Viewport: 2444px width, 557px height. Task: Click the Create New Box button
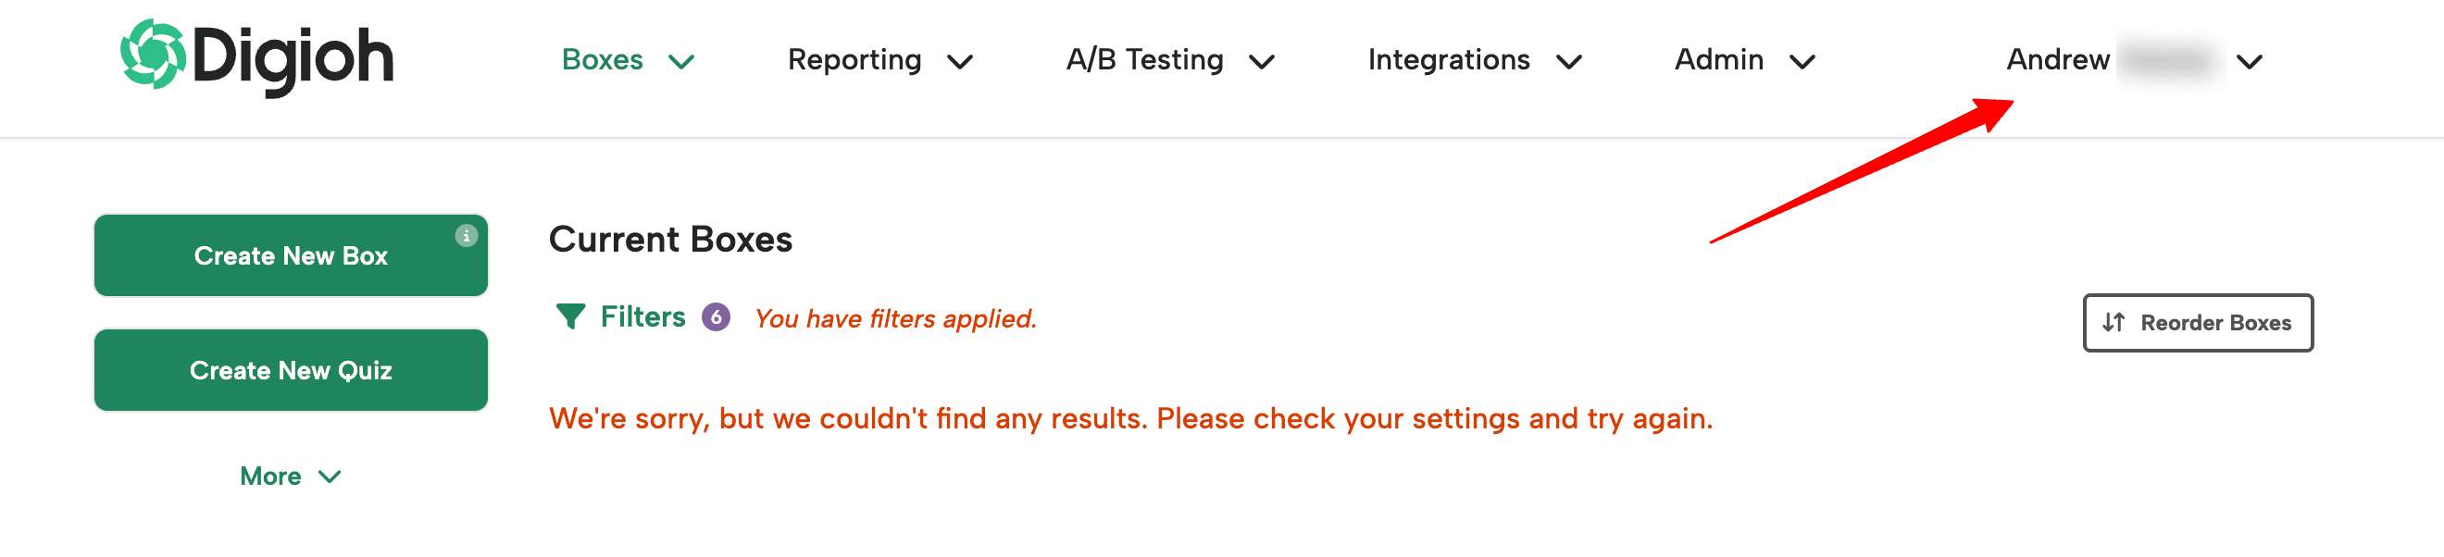(x=292, y=256)
